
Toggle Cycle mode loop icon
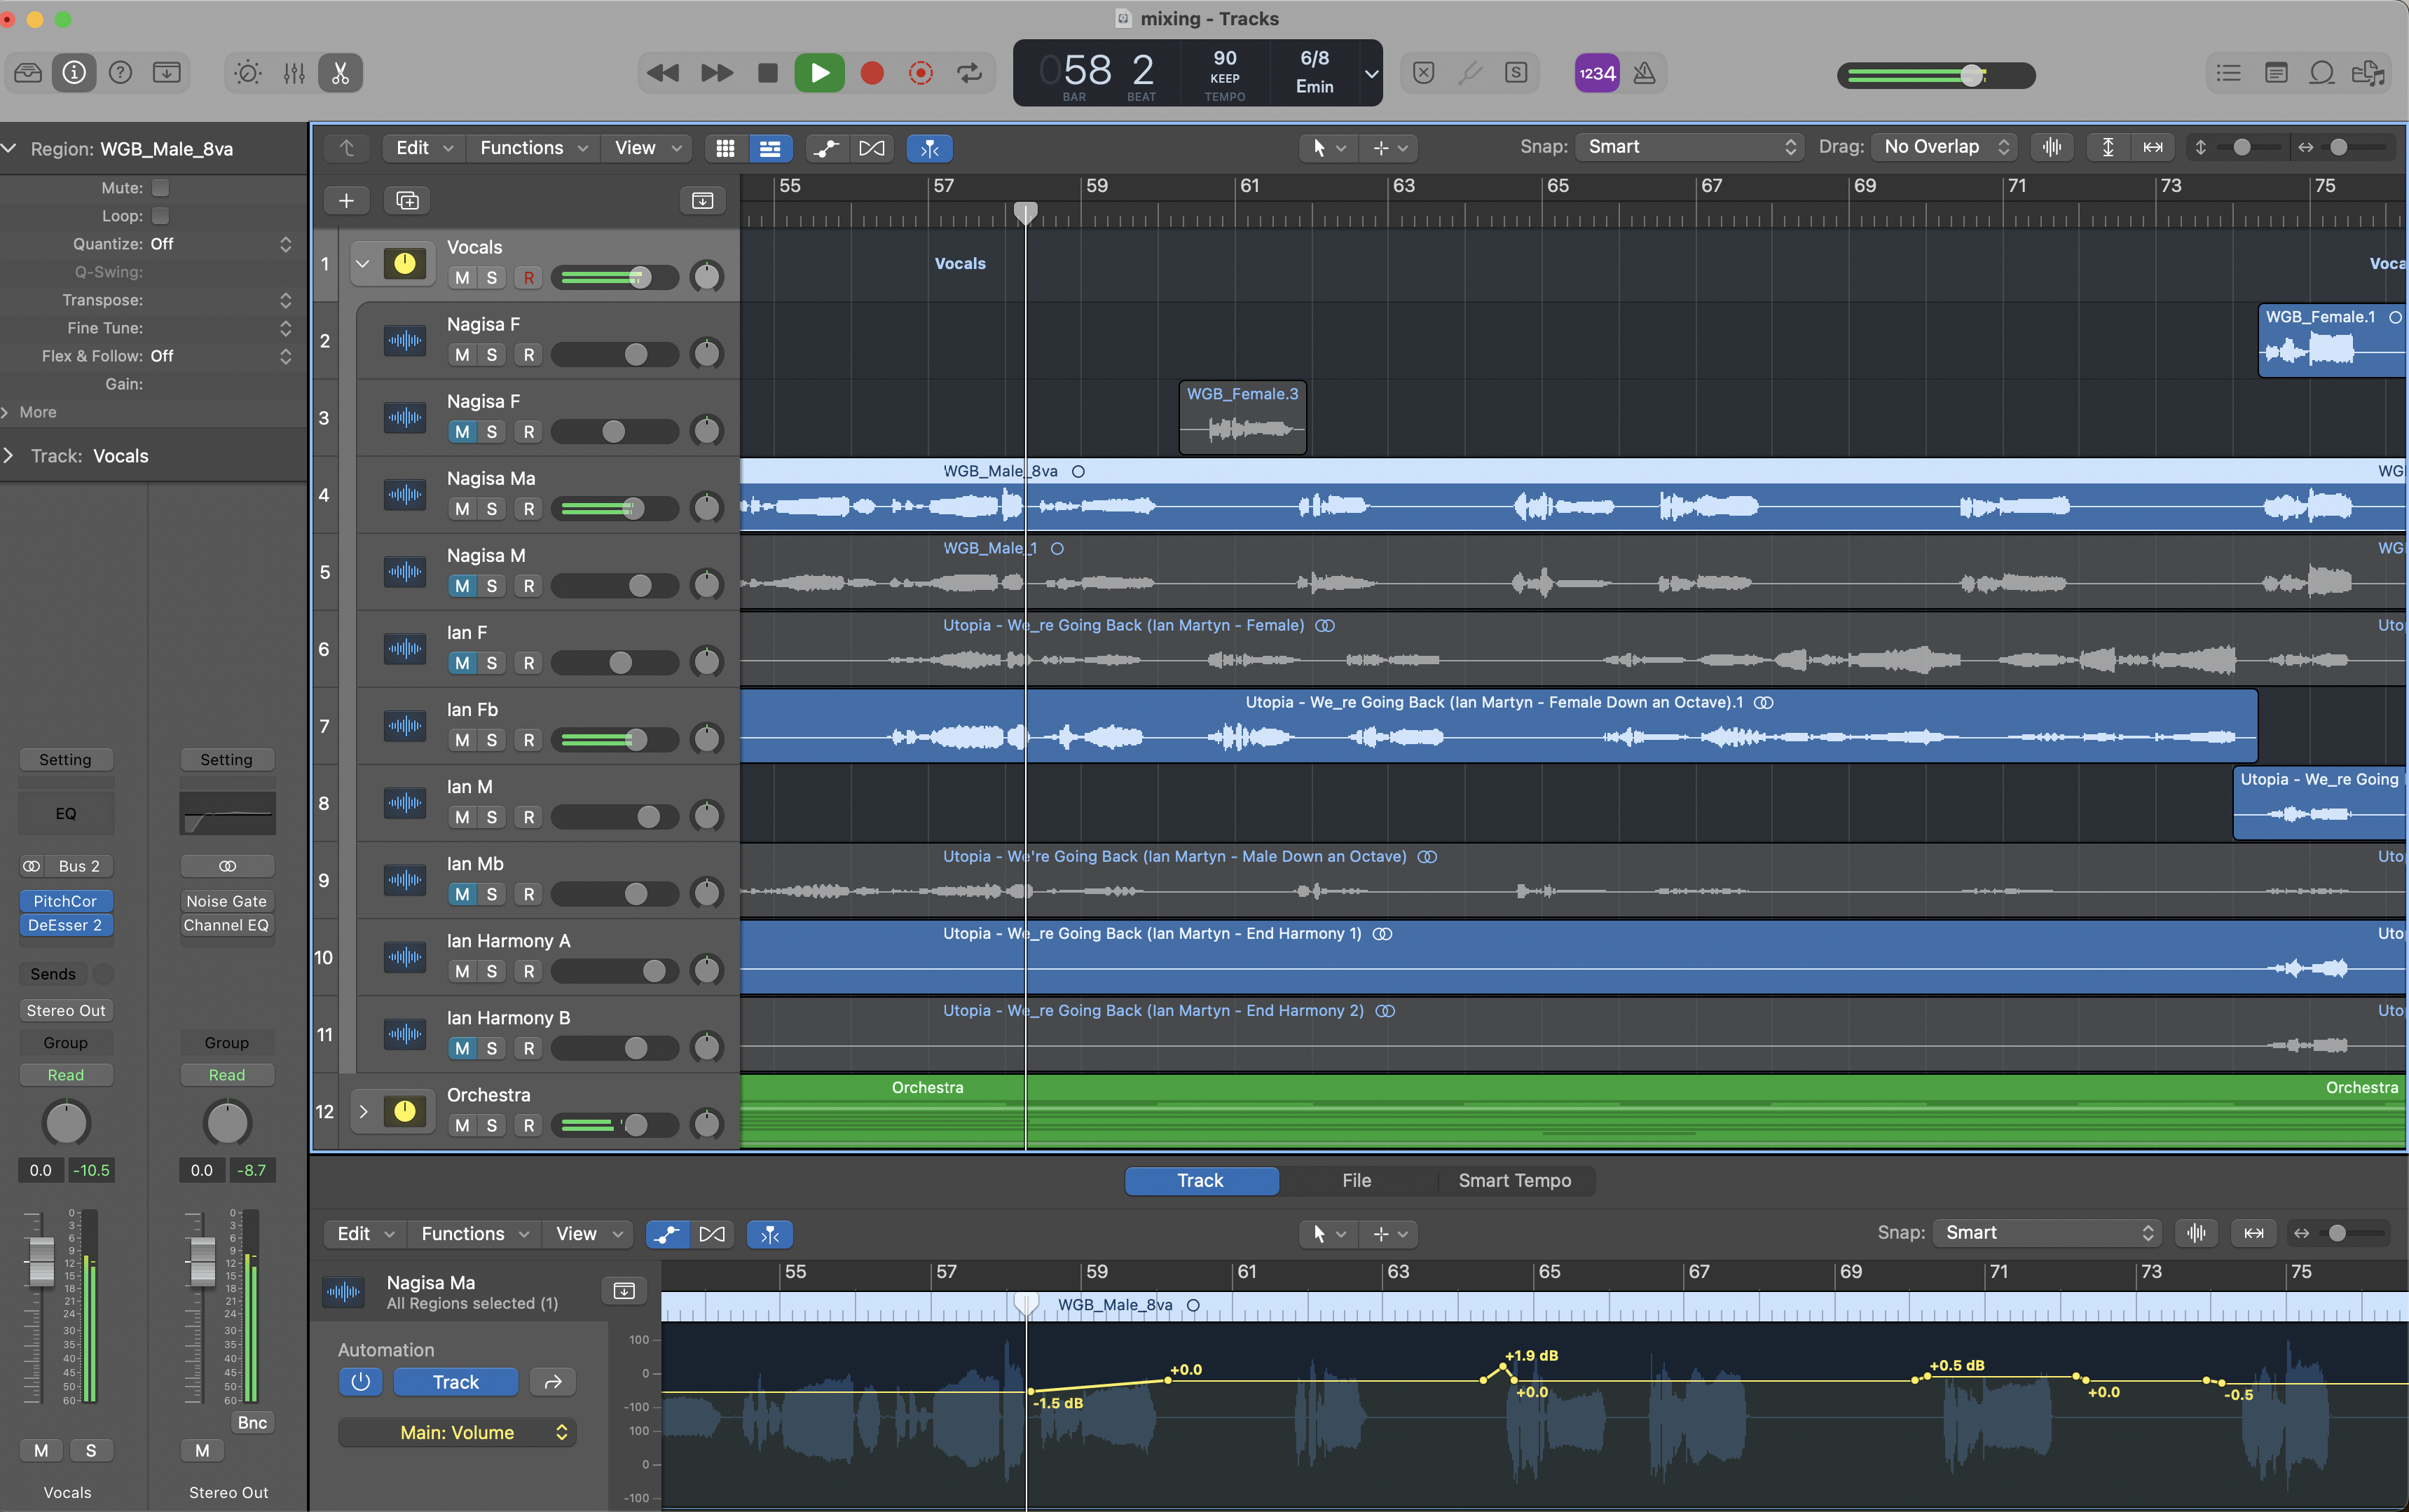click(969, 73)
